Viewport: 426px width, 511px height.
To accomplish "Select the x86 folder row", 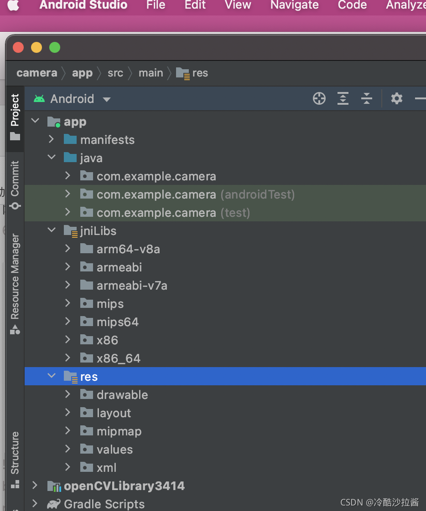I will (x=225, y=340).
